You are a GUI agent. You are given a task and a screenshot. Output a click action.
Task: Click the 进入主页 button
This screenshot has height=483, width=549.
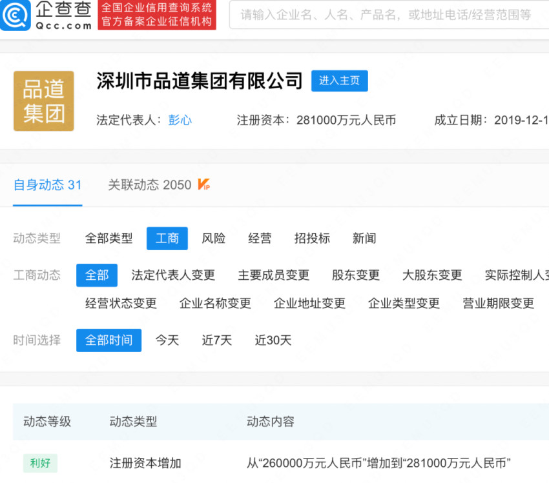pos(340,81)
